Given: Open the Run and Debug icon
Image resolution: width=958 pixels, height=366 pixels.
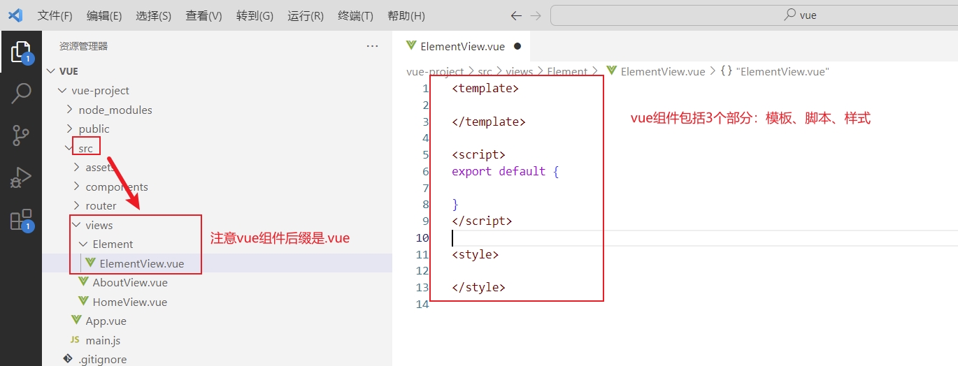Looking at the screenshot, I should [x=21, y=177].
